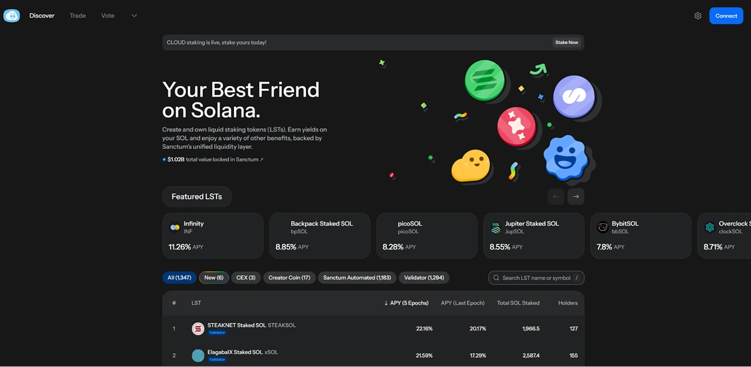Focus the Search LST name or symbol field

click(x=536, y=278)
